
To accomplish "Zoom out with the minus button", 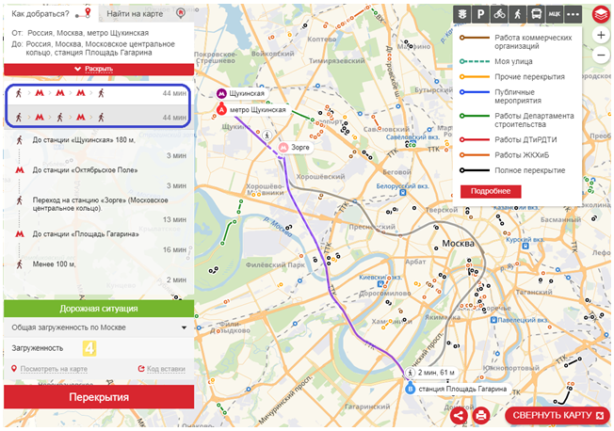I will click(x=601, y=55).
